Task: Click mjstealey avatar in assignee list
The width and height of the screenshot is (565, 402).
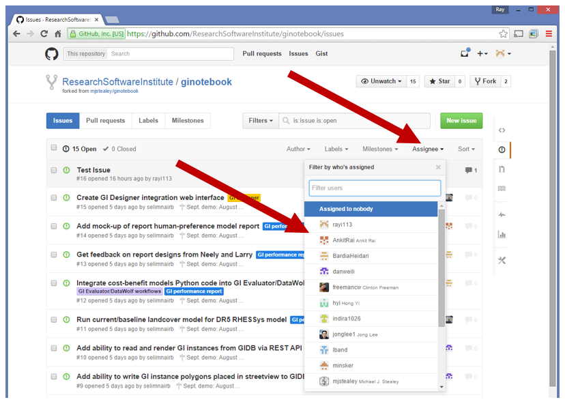Action: point(324,382)
